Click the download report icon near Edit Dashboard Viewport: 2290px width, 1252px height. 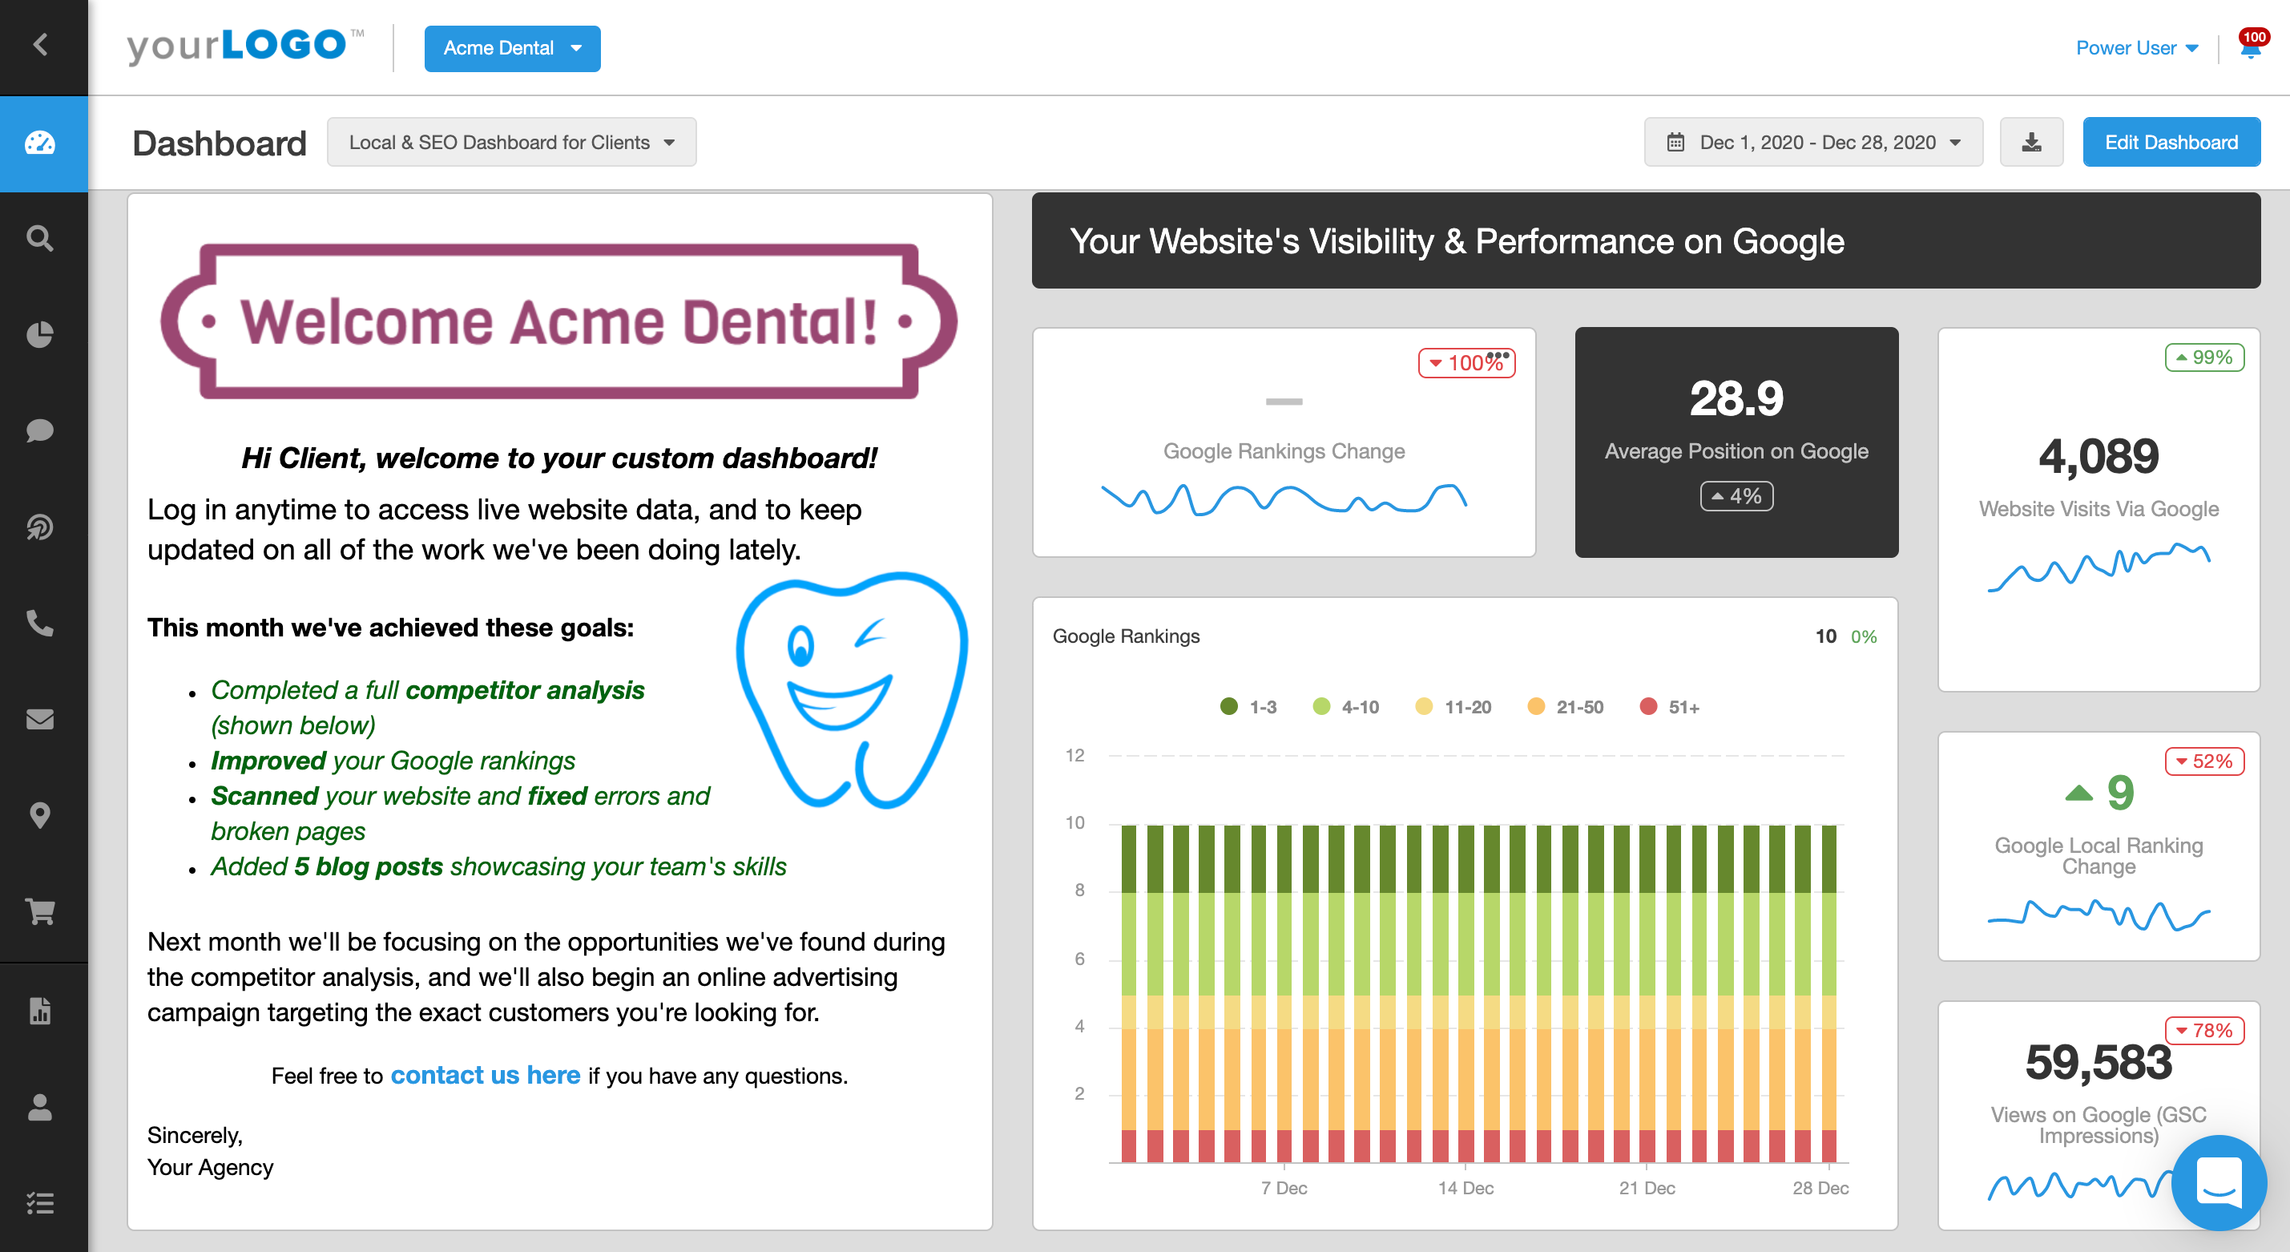(x=2031, y=141)
